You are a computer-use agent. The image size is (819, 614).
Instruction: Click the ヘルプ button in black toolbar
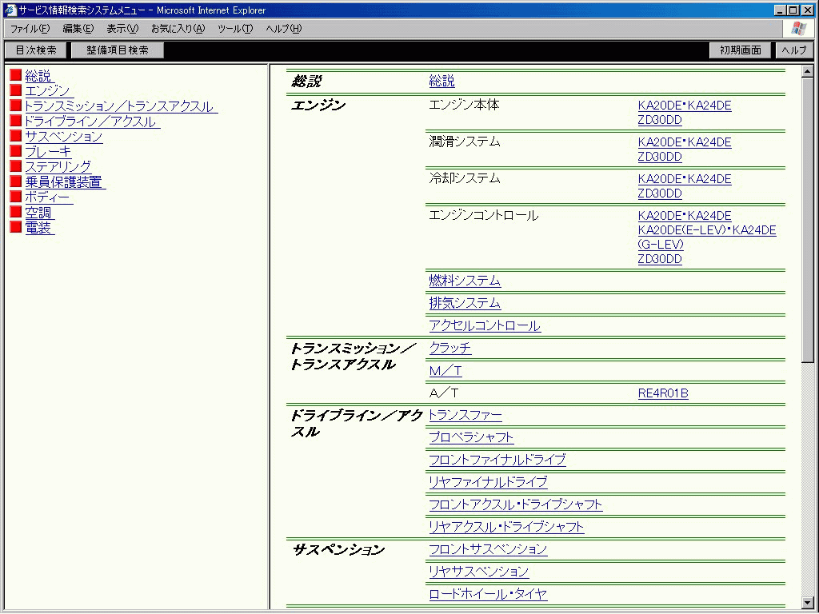(x=794, y=50)
